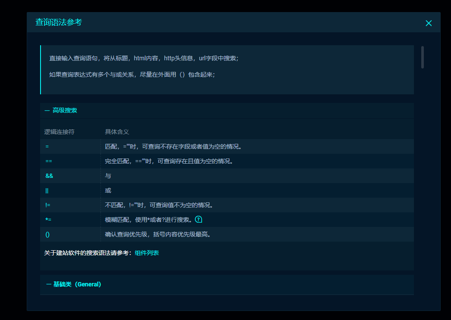Click the help icon beside 模糊匹配 explanation
The width and height of the screenshot is (451, 320).
pyautogui.click(x=198, y=219)
